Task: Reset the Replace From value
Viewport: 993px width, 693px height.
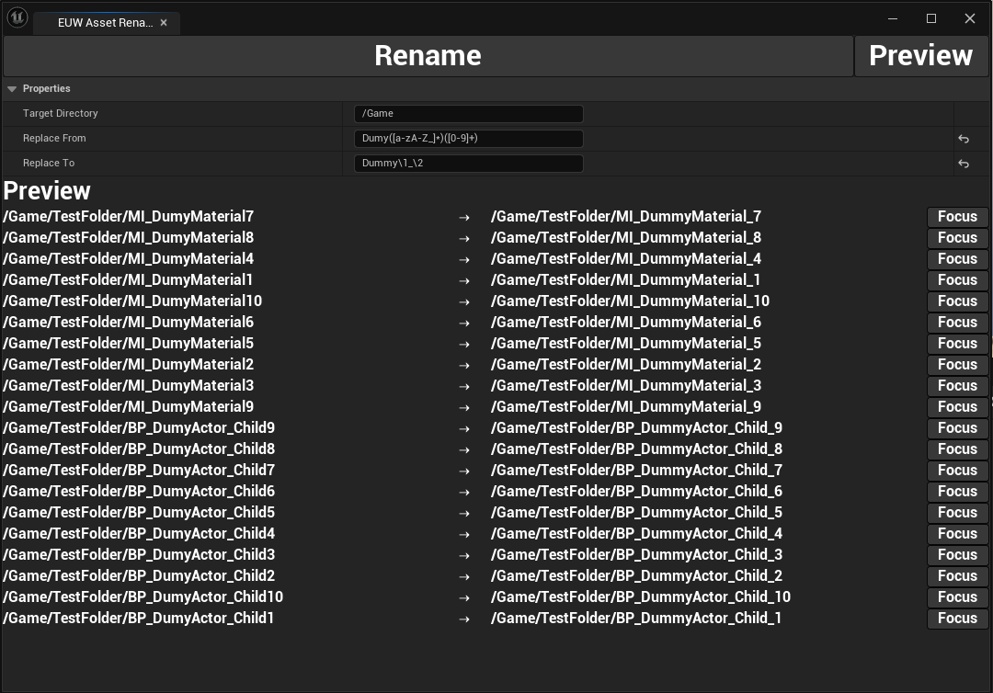Action: point(964,139)
